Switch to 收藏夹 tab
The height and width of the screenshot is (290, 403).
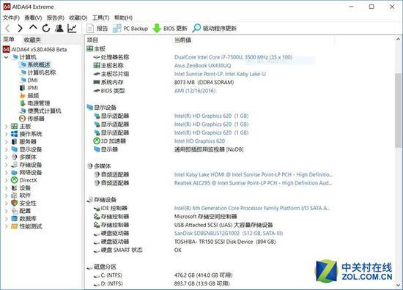coord(32,40)
